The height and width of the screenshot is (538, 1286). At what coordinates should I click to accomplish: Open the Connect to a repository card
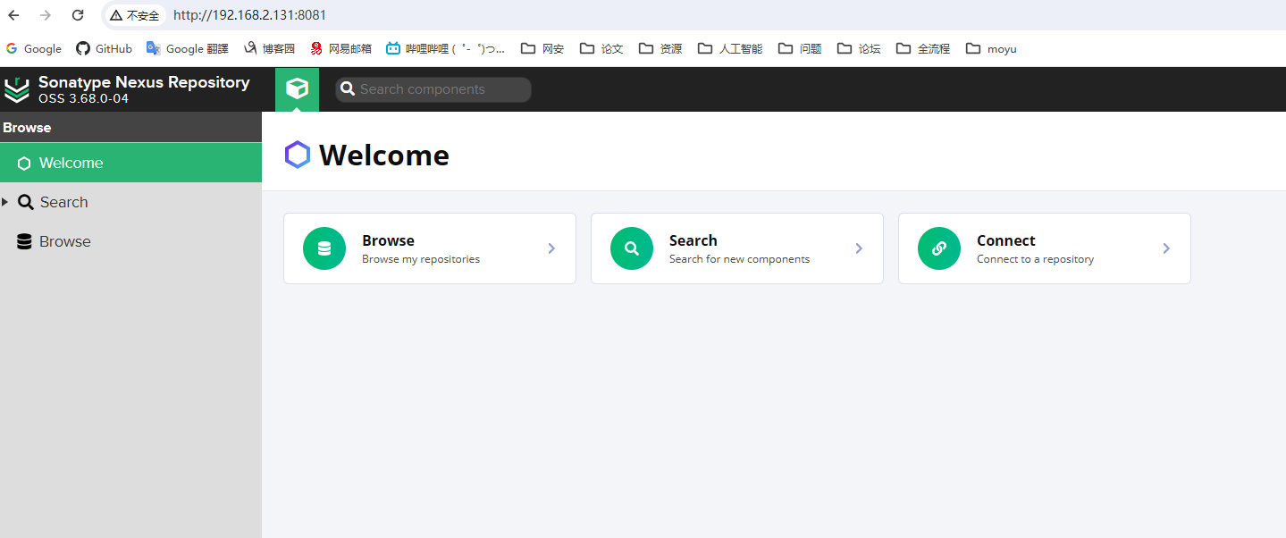point(1045,248)
